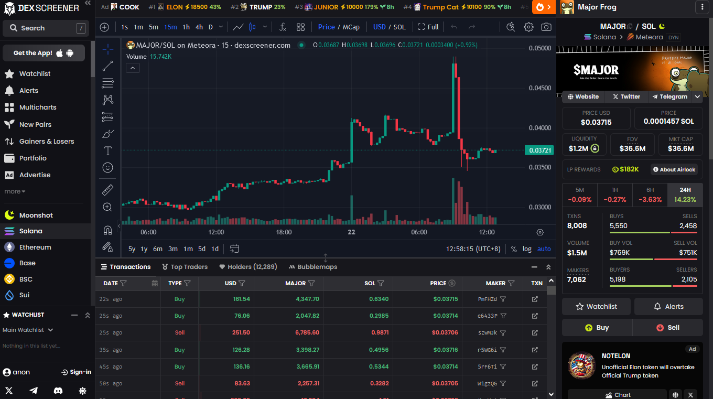713x399 pixels.
Task: Open the Discord icon at the bottom left
Action: 58,391
